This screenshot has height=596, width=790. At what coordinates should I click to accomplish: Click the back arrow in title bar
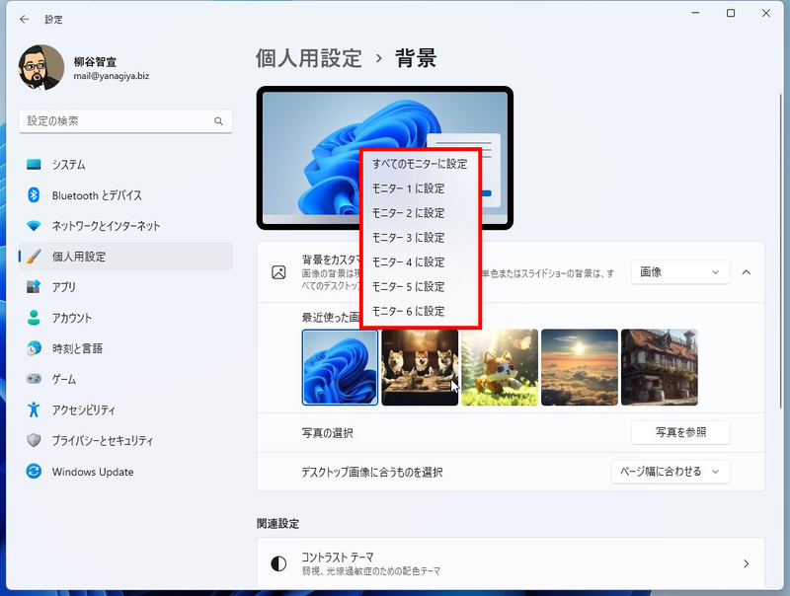click(x=24, y=19)
